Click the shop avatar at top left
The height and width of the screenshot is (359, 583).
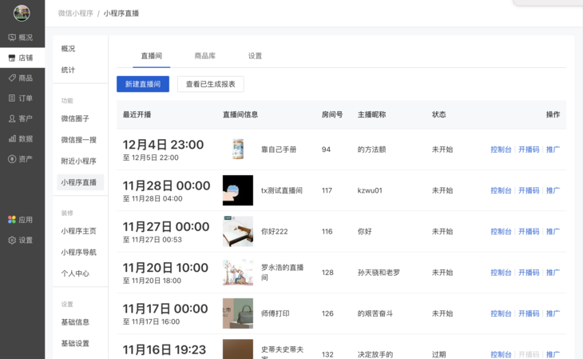pyautogui.click(x=22, y=14)
